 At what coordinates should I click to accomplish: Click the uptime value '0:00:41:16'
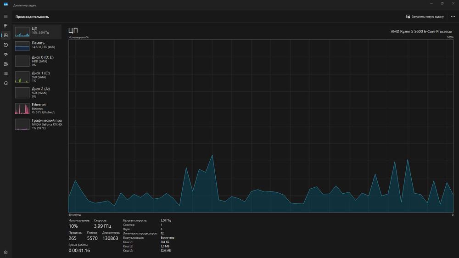click(79, 251)
